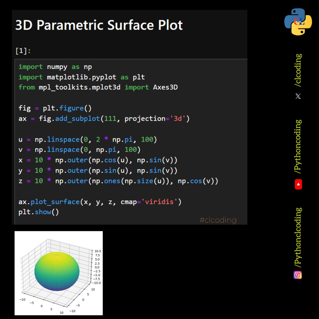This screenshot has width=319, height=319.
Task: Select the '3D Parametric Surface Plot' title
Action: coord(99,25)
